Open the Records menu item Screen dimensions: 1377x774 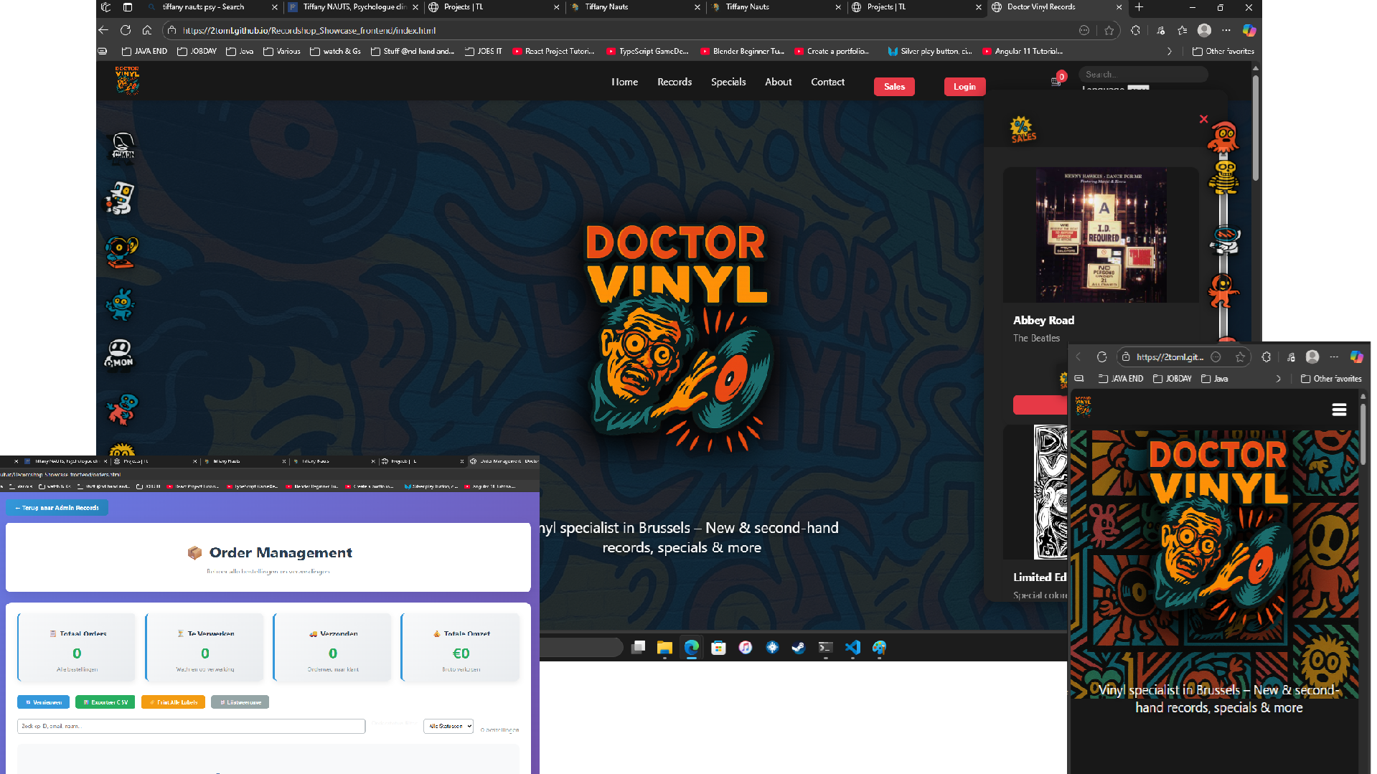[x=674, y=82]
